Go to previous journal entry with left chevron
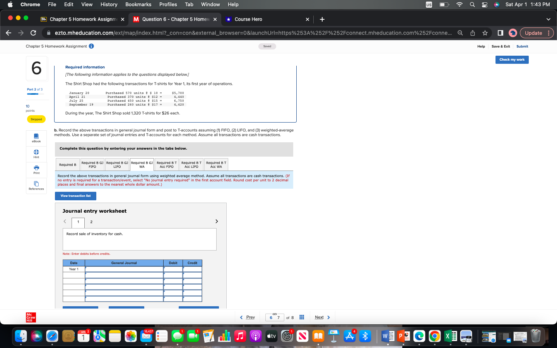The width and height of the screenshot is (557, 348). 65,221
